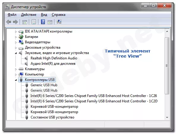Viewport: 176px width, 134px height.
Task: Expand the Дисковые устройства node
Action: (x=16, y=48)
